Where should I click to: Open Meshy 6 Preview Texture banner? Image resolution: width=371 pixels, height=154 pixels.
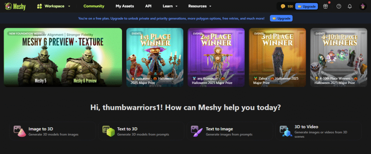click(63, 57)
